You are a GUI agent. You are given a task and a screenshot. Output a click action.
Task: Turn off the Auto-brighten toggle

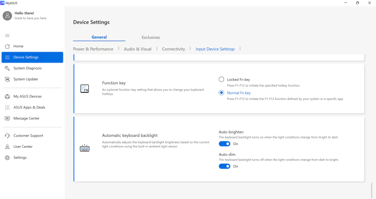(x=224, y=144)
